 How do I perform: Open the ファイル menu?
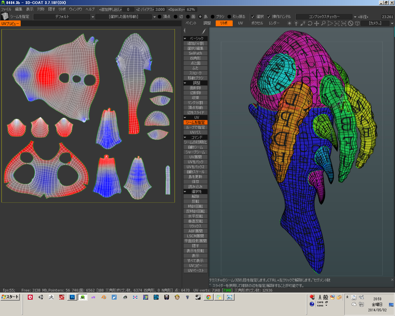click(x=6, y=9)
